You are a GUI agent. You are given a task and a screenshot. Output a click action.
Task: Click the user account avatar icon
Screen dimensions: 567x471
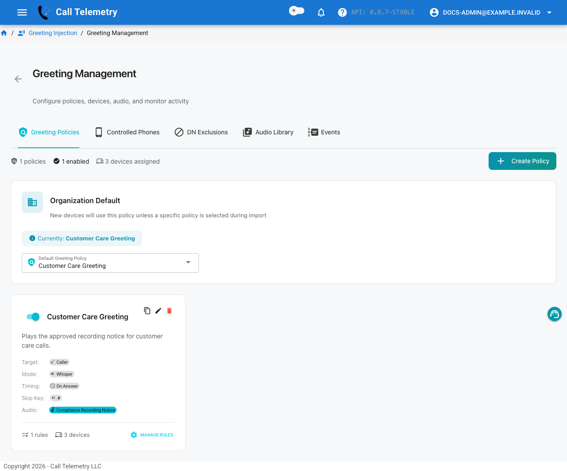click(434, 12)
